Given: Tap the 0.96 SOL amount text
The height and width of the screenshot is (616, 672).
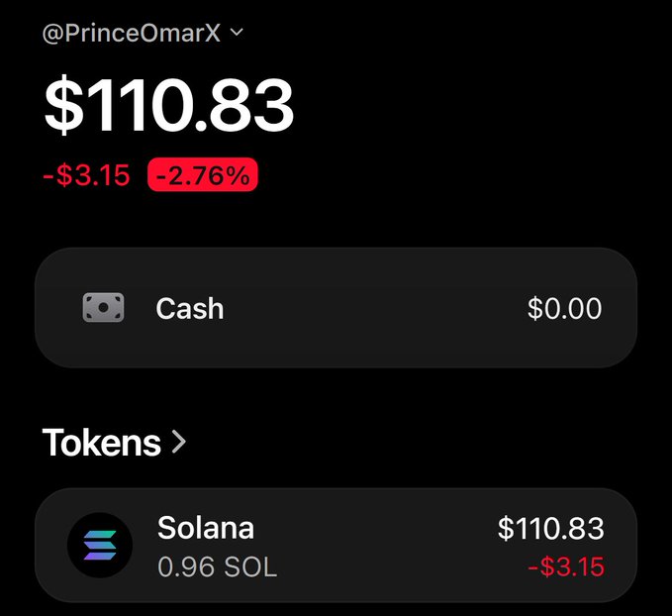Looking at the screenshot, I should 218,567.
